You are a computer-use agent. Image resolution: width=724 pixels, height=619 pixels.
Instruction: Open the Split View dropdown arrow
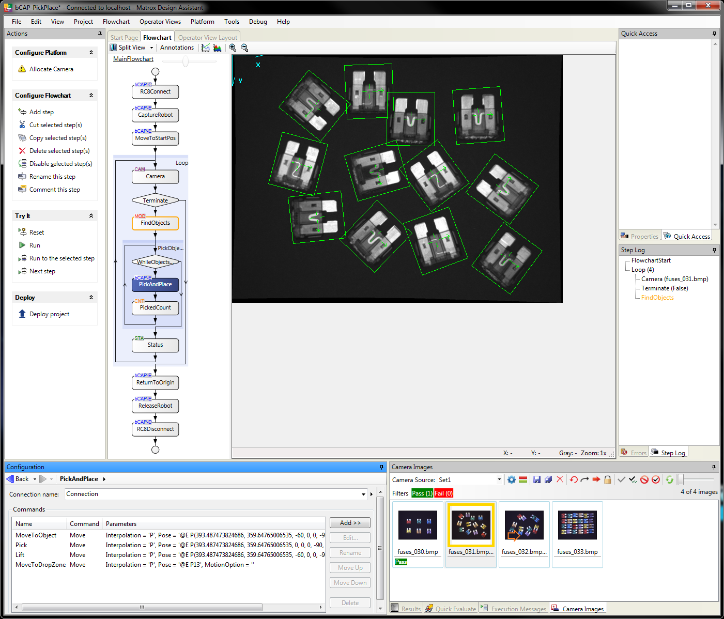151,48
